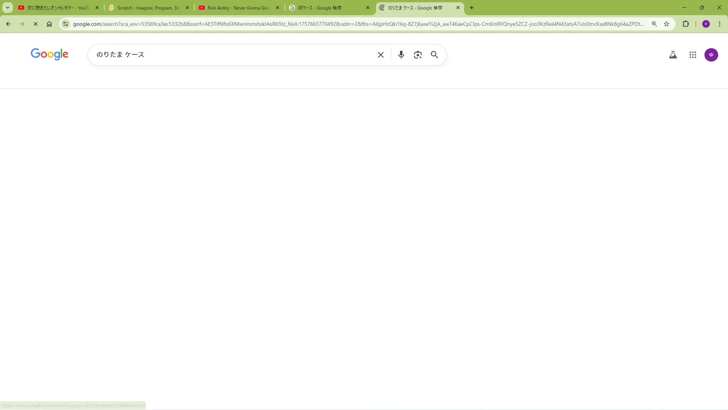Image resolution: width=728 pixels, height=410 pixels.
Task: Click the voice search microphone icon
Action: [x=401, y=55]
